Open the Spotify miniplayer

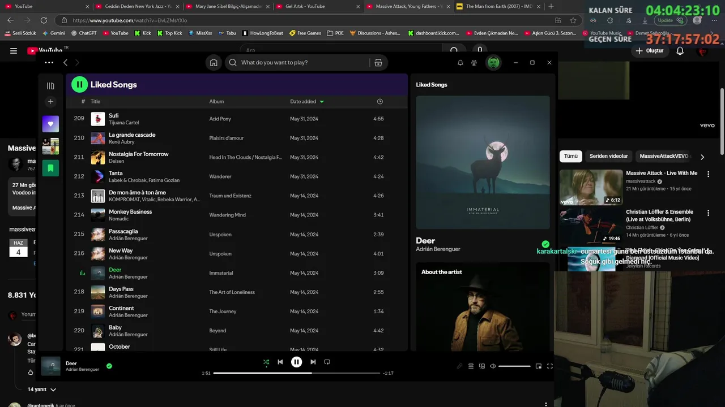tap(538, 366)
